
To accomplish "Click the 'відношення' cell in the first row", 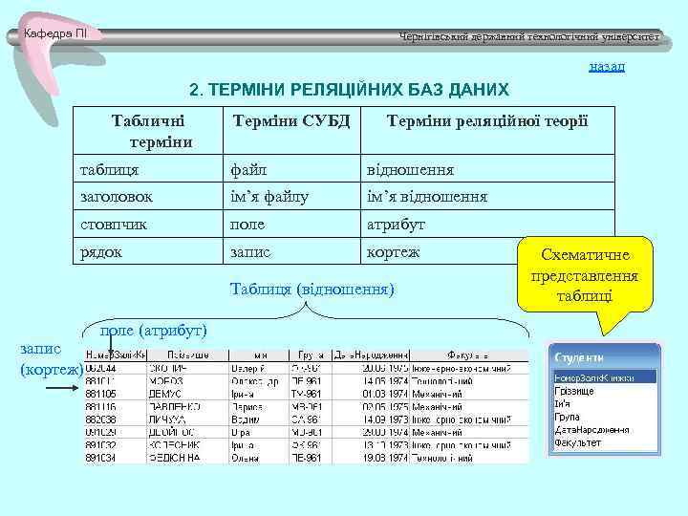I will 487,169.
